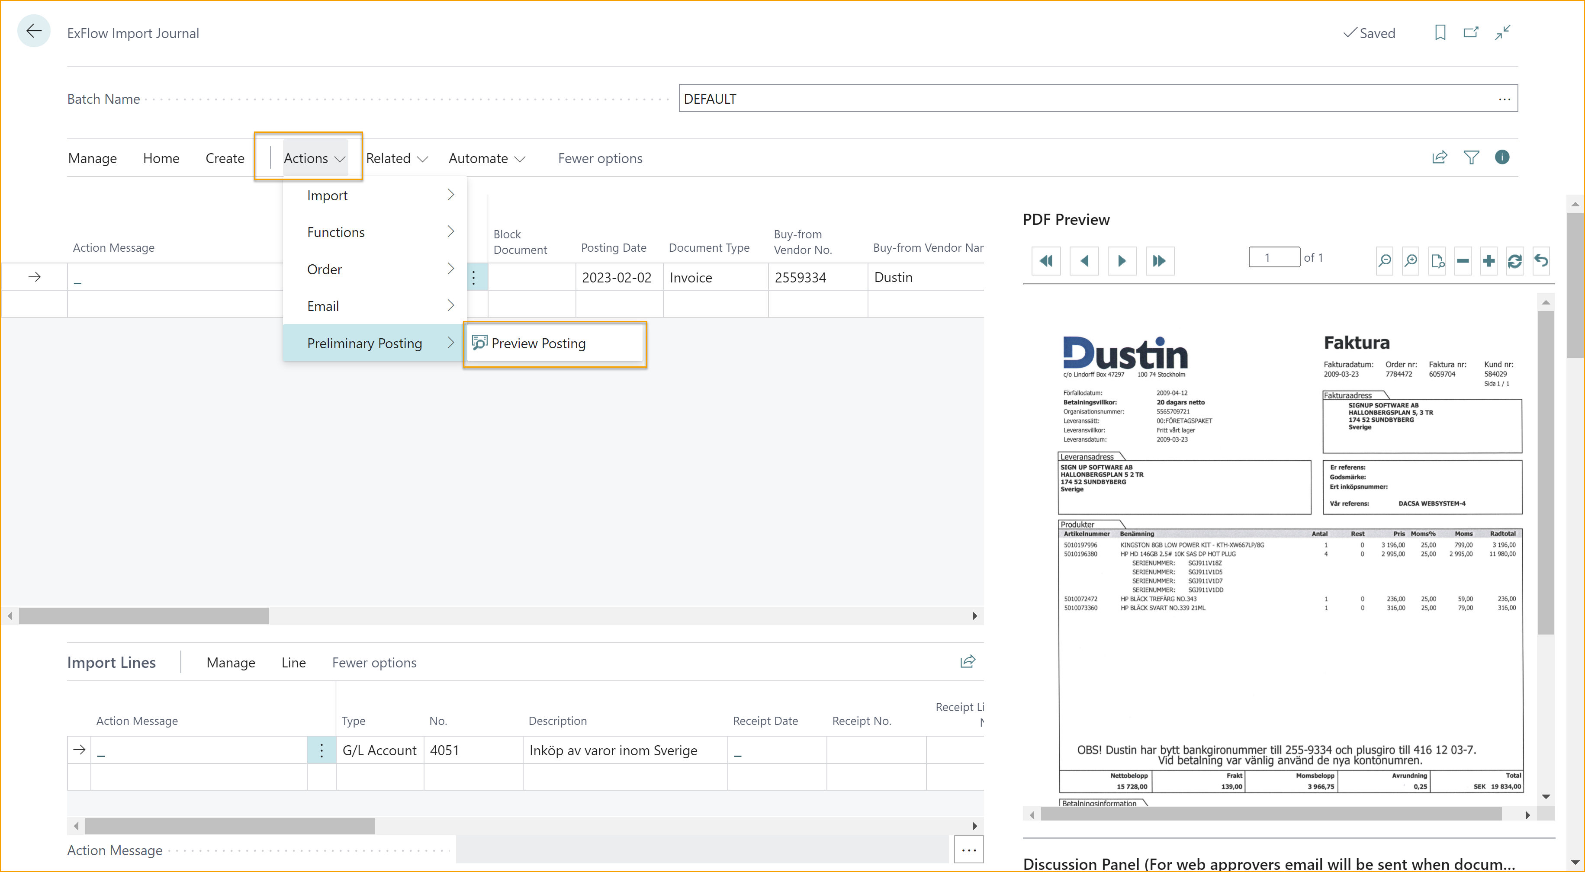Click the PDF refresh icon
Image resolution: width=1585 pixels, height=872 pixels.
point(1514,261)
